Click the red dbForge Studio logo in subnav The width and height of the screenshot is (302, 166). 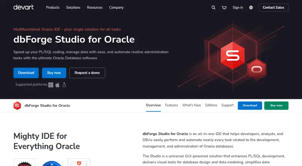click(17, 106)
